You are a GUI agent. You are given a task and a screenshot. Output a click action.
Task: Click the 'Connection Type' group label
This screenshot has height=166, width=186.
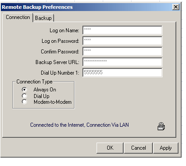[35, 82]
